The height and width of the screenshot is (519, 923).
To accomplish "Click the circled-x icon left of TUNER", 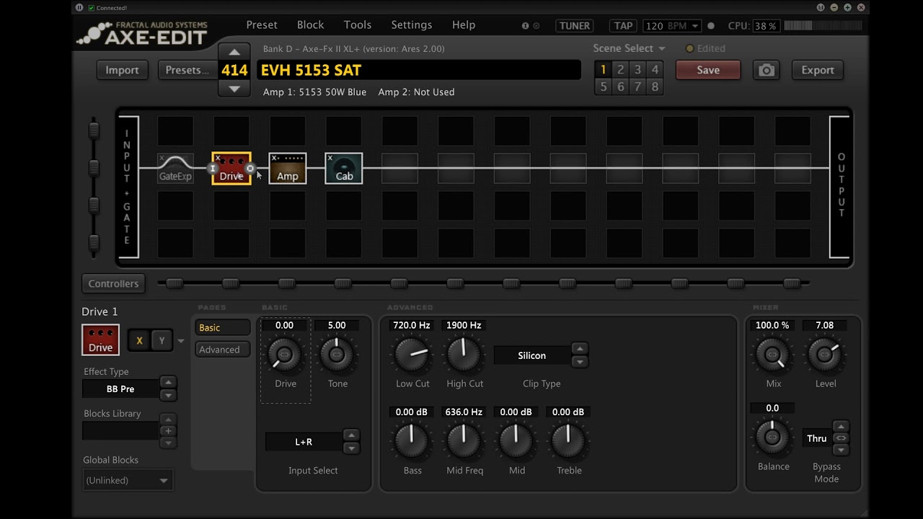I will click(536, 26).
